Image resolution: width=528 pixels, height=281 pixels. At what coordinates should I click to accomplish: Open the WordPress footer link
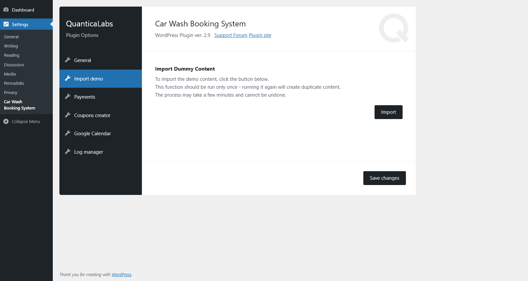[x=121, y=274]
